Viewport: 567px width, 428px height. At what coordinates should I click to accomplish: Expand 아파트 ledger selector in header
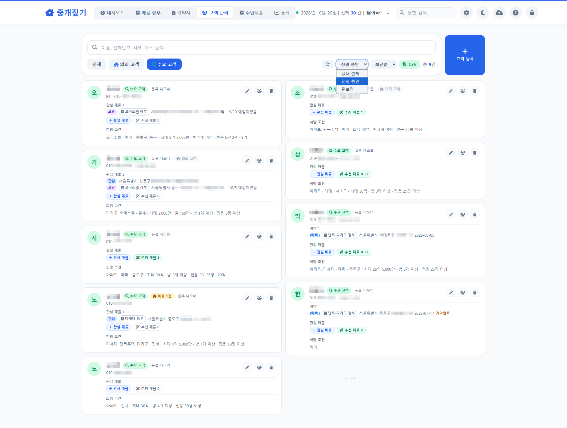378,13
